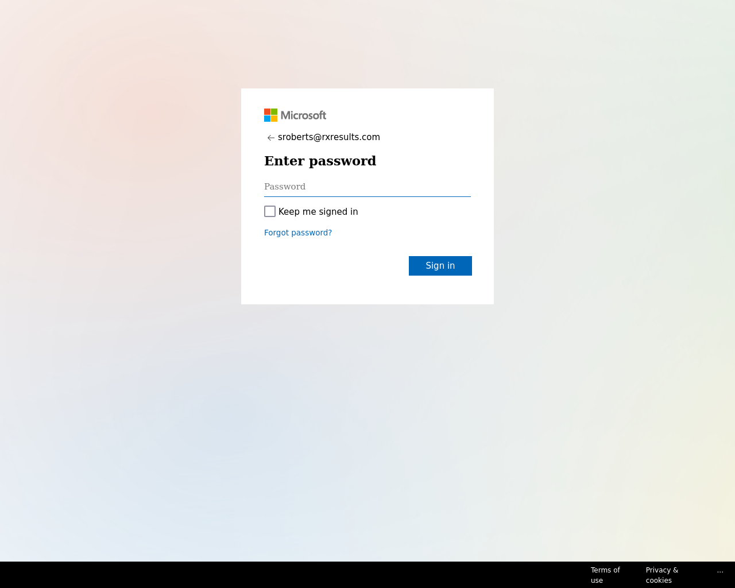Viewport: 735px width, 588px height.
Task: Focus the Password input field
Action: tap(367, 187)
